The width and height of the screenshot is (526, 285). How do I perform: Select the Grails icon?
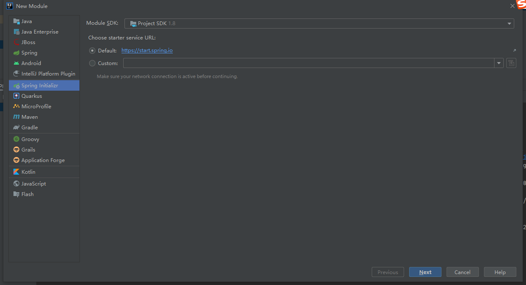[x=16, y=150]
